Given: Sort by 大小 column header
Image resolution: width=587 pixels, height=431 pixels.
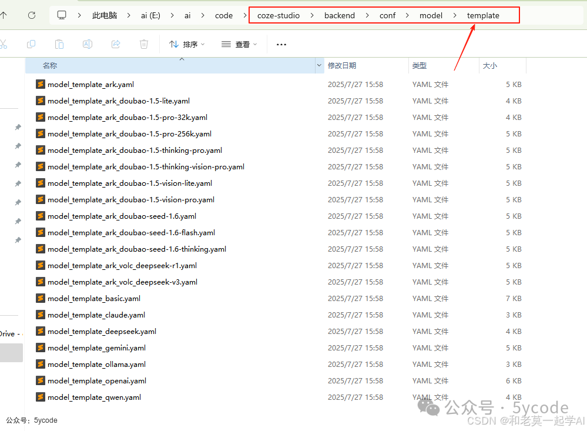Looking at the screenshot, I should [502, 66].
